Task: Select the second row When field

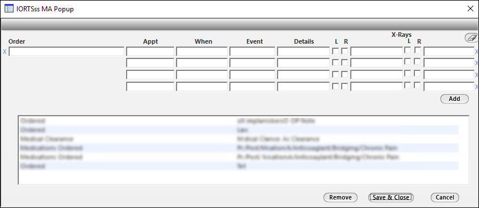Action: point(201,63)
